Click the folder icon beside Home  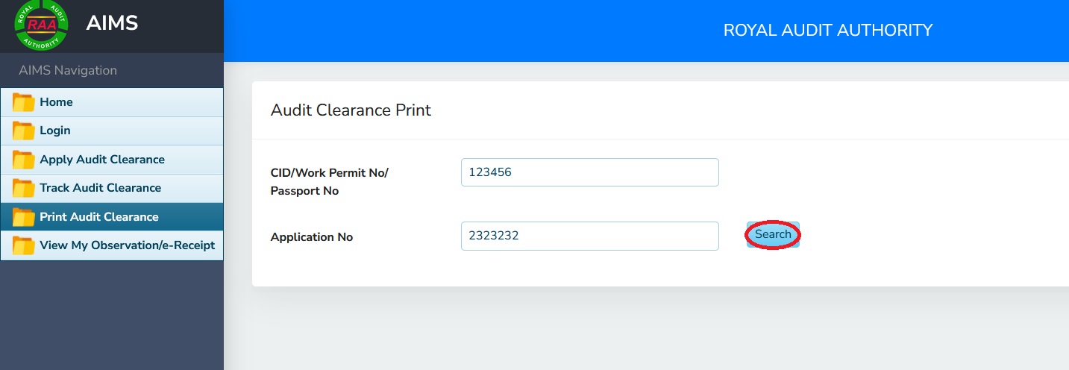pos(24,103)
